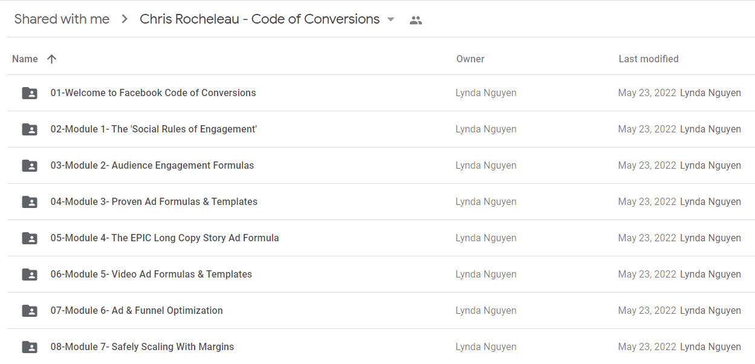The height and width of the screenshot is (364, 755).
Task: Click owner Lynda Nguyen in the 08-Module 7 row
Action: pos(486,346)
